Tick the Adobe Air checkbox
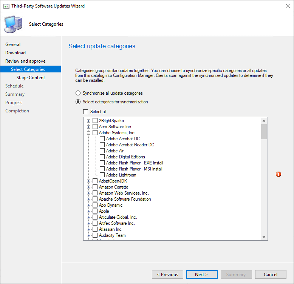This screenshot has height=284, width=294. pos(102,151)
